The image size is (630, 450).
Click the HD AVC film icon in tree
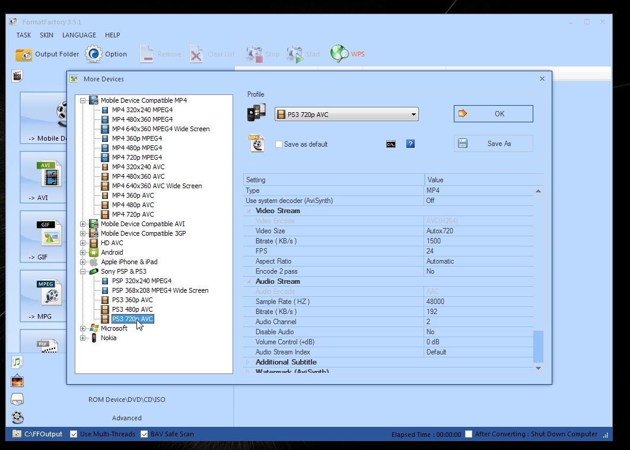click(94, 243)
